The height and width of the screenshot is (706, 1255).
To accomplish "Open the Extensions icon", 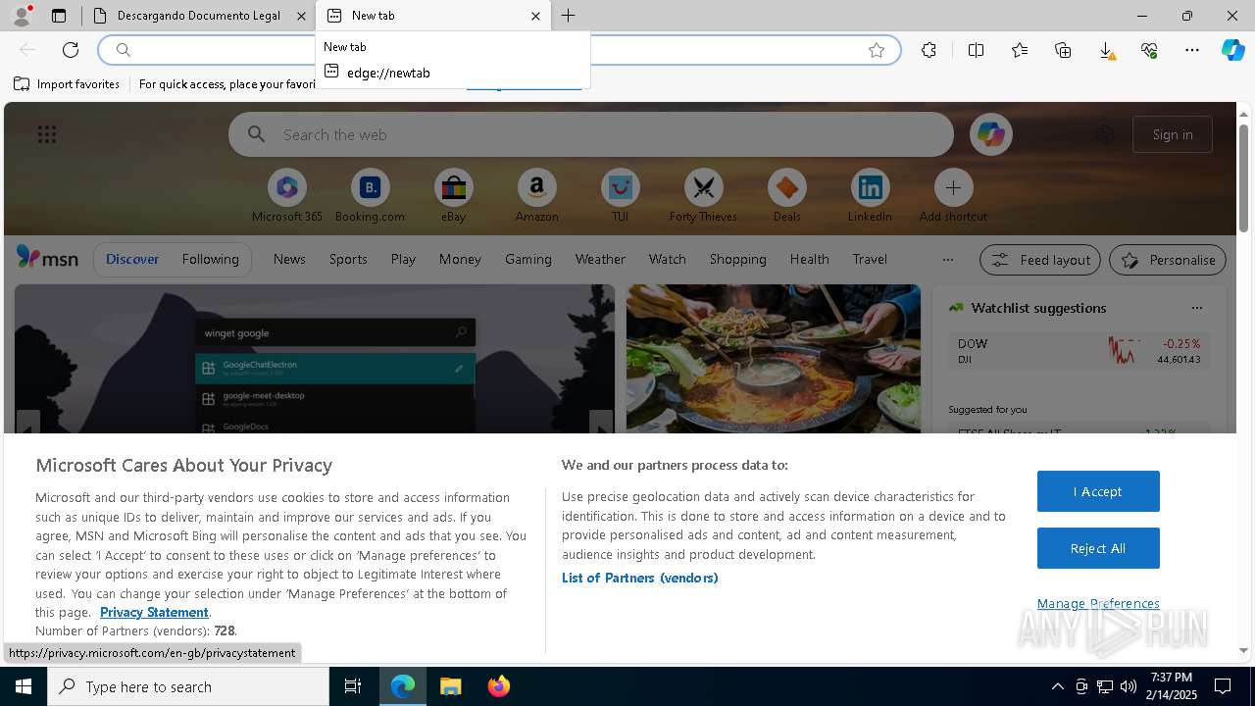I will pos(929,50).
